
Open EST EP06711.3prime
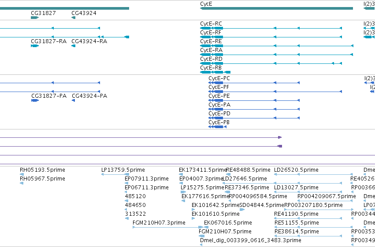pyautogui.click(x=147, y=188)
